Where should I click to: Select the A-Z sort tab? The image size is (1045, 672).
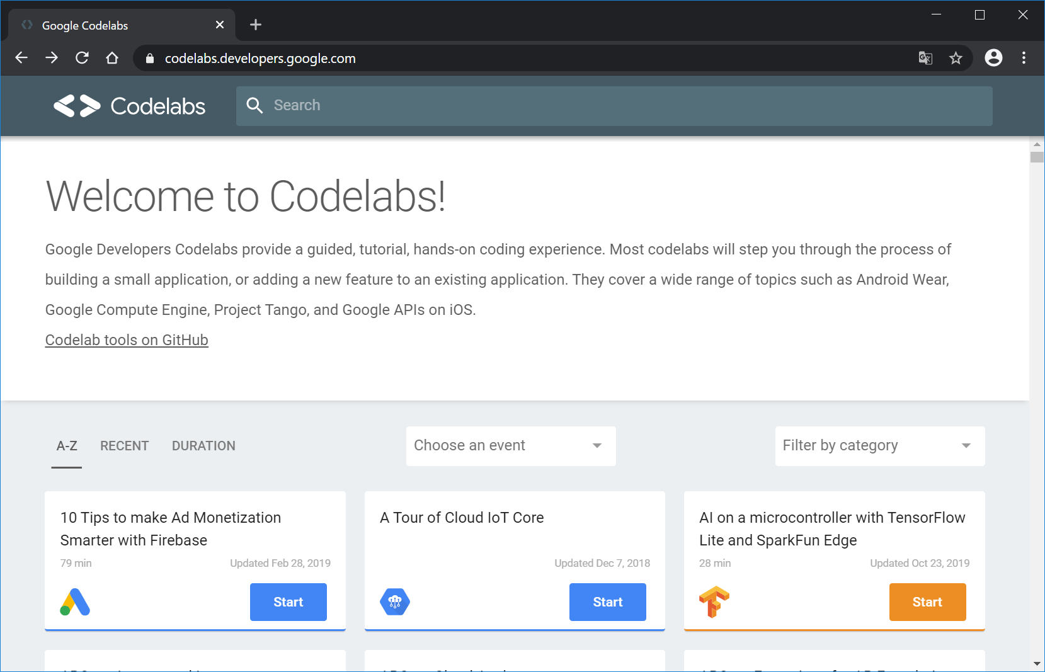coord(67,446)
